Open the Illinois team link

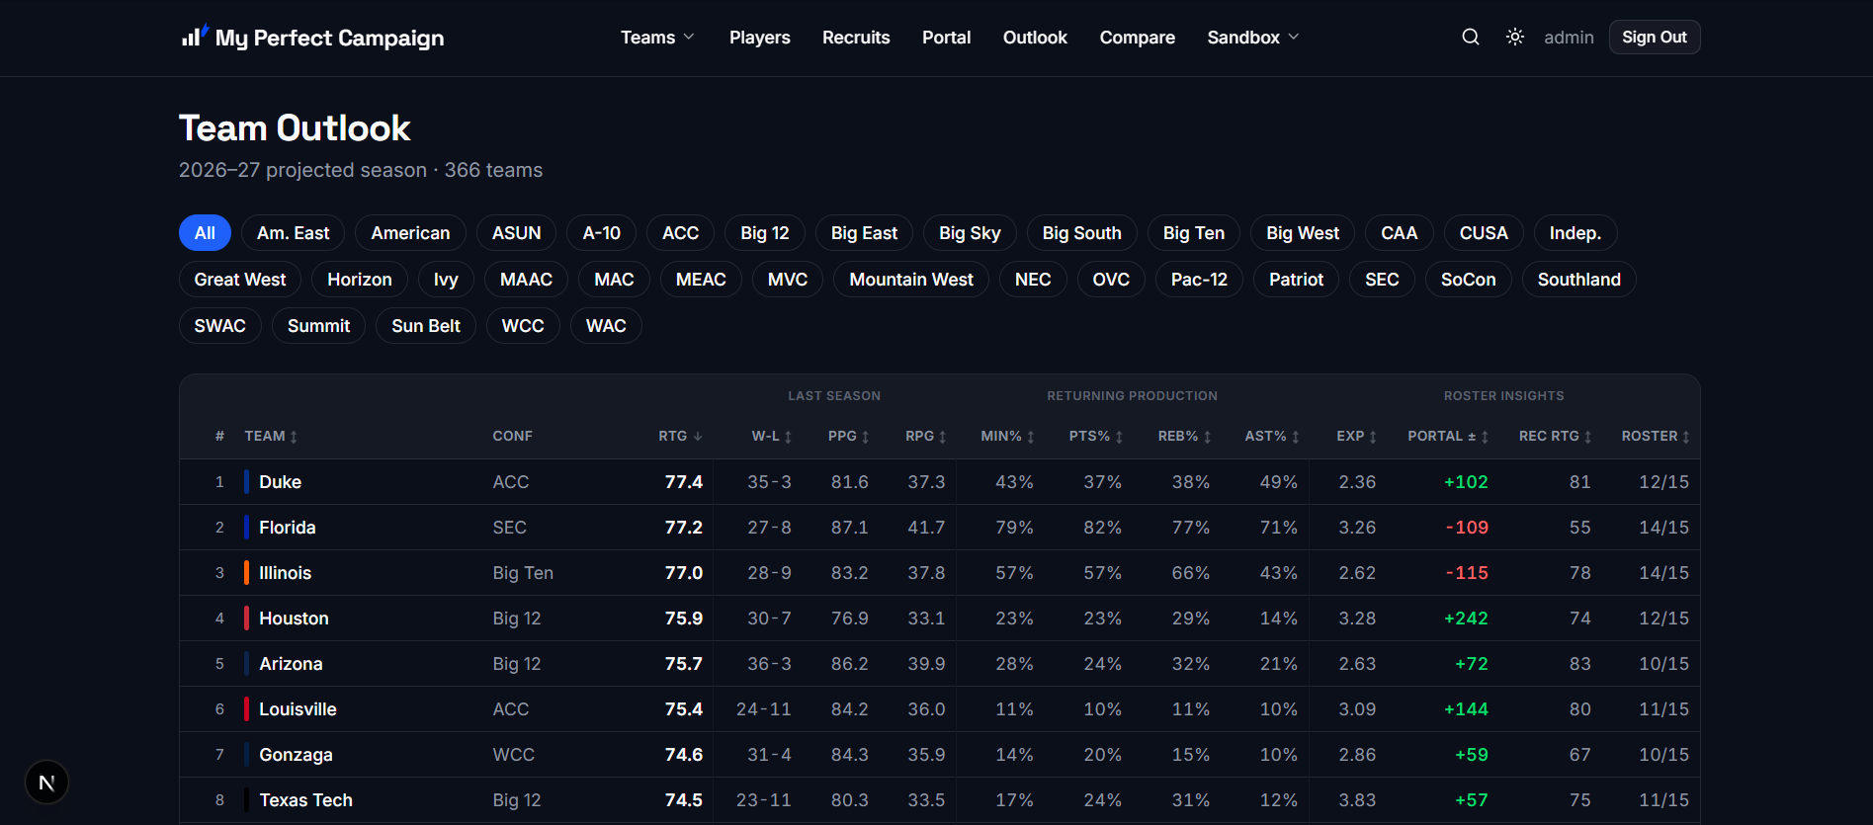coord(285,573)
